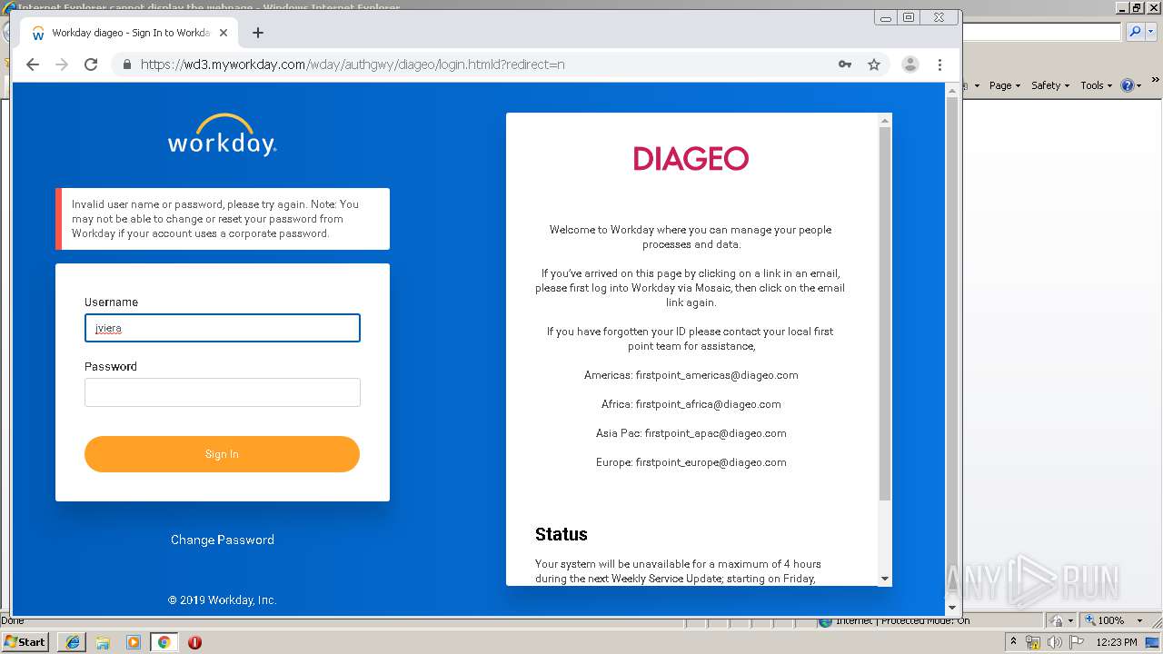
Task: Bookmark this page with the star
Action: click(x=874, y=64)
